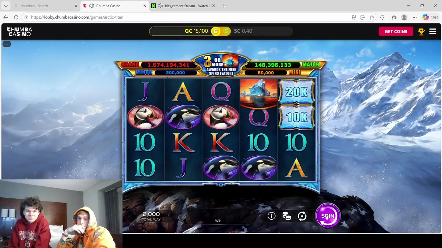View site information lock icon
442x248 pixels.
(x=27, y=17)
